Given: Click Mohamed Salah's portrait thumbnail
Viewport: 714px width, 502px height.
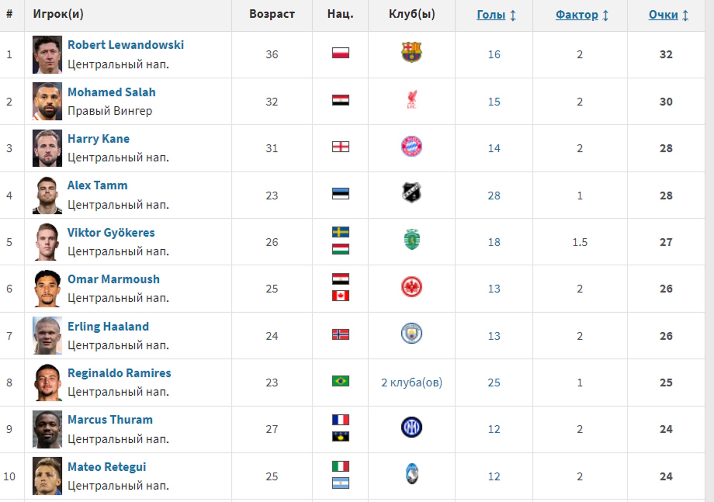Looking at the screenshot, I should pos(47,101).
